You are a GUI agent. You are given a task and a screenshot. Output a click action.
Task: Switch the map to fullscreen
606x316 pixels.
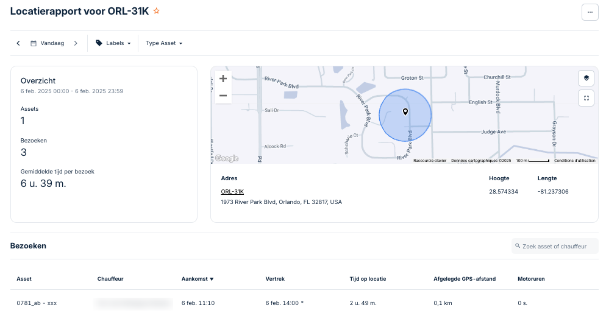tap(586, 98)
